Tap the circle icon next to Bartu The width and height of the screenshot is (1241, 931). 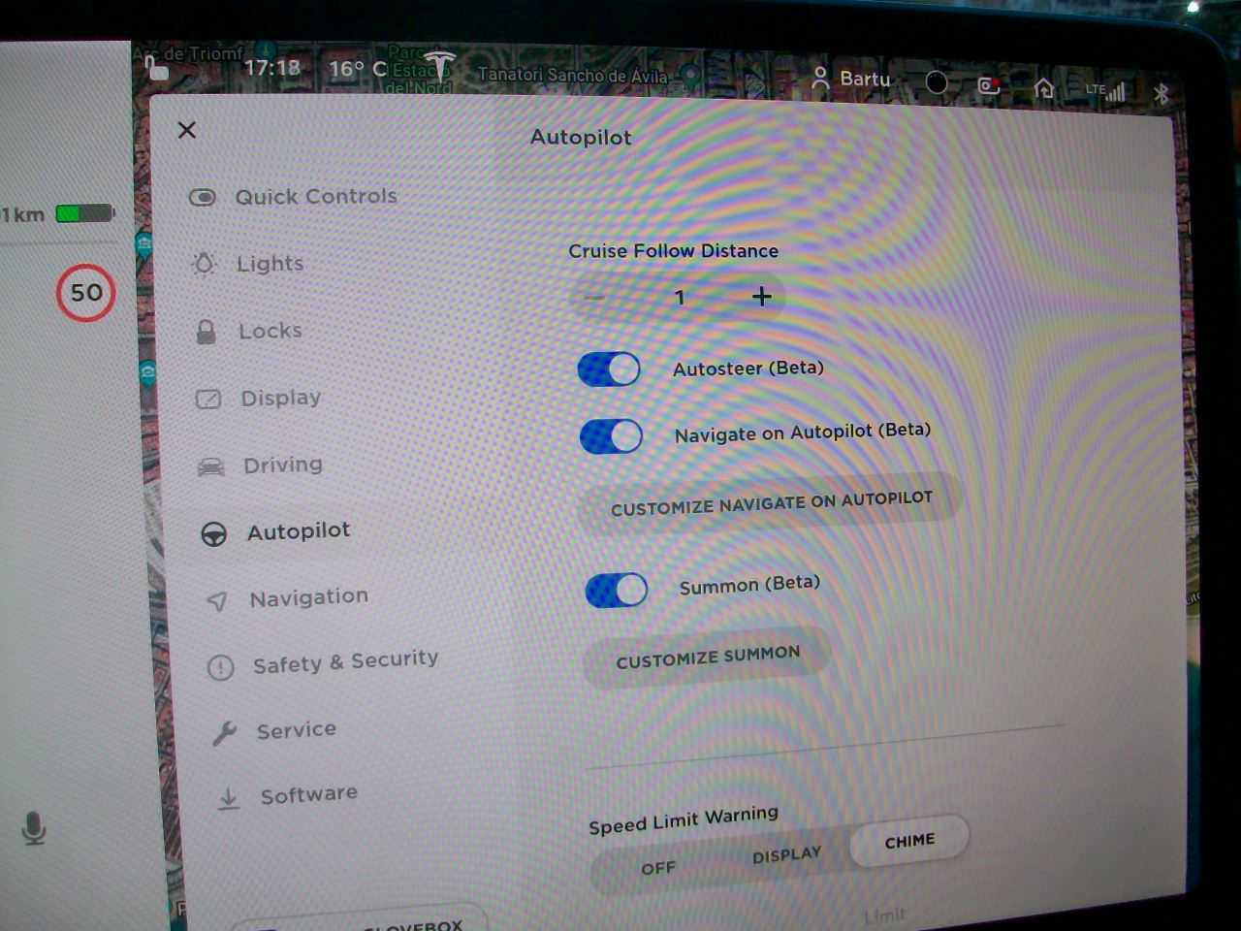(x=937, y=82)
